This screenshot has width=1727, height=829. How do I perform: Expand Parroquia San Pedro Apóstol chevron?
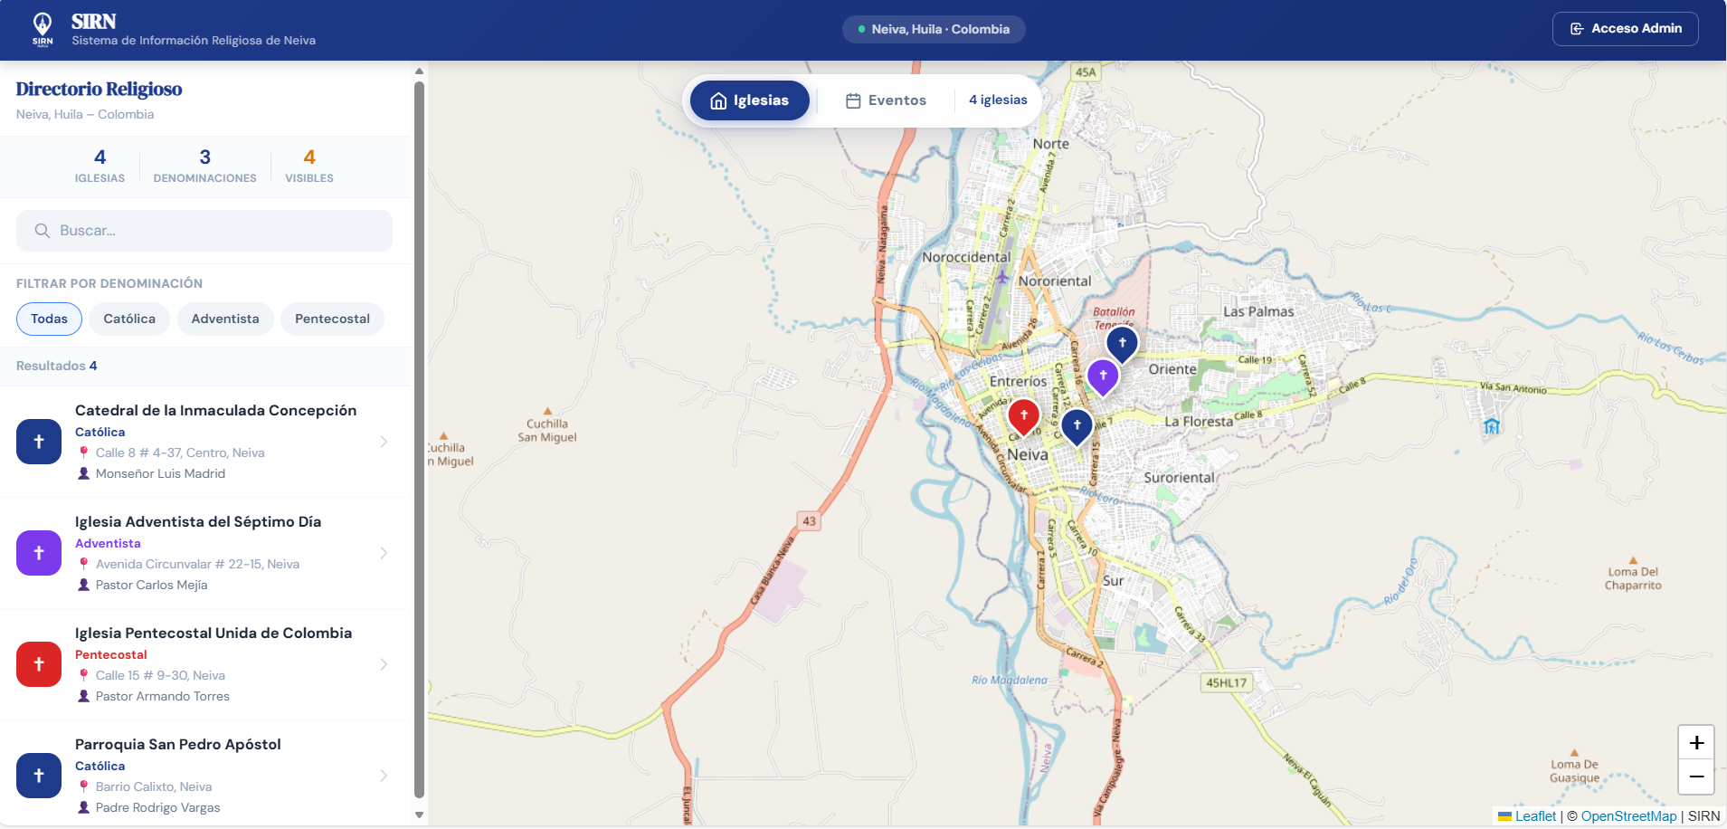click(x=384, y=776)
